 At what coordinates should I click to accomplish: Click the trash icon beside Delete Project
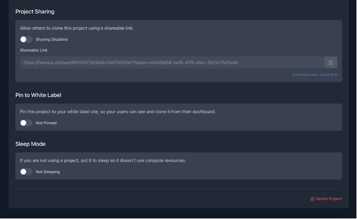(312, 199)
